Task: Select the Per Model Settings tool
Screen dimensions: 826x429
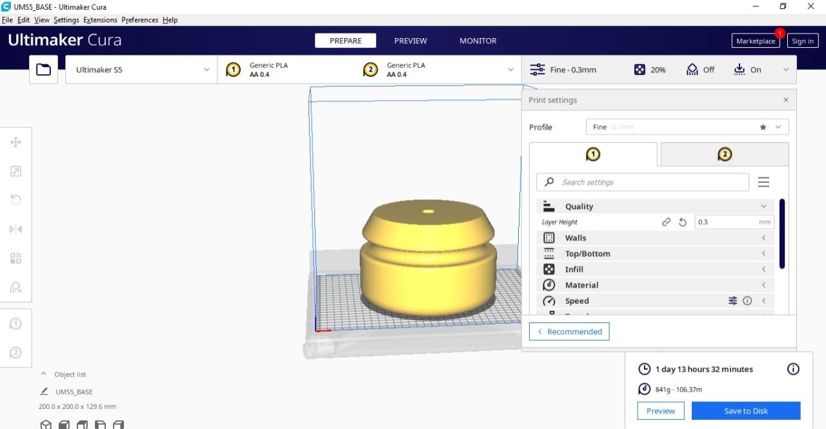Action: [15, 258]
